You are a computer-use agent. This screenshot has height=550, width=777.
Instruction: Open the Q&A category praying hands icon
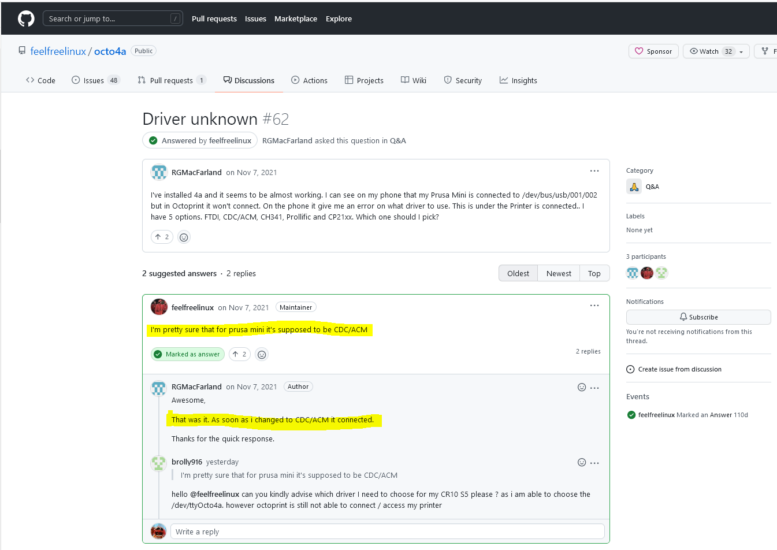tap(634, 187)
